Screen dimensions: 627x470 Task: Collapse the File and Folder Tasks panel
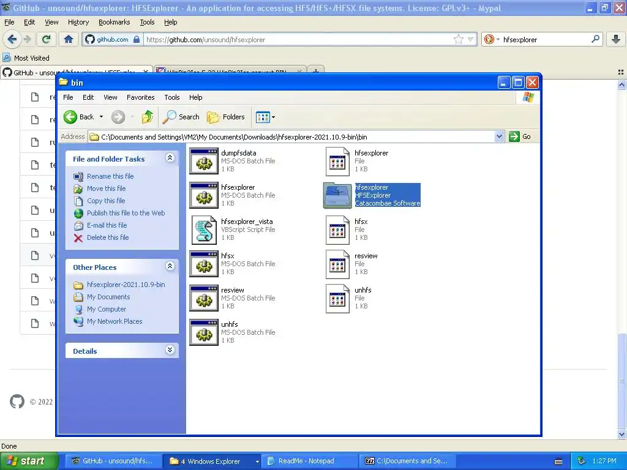170,158
